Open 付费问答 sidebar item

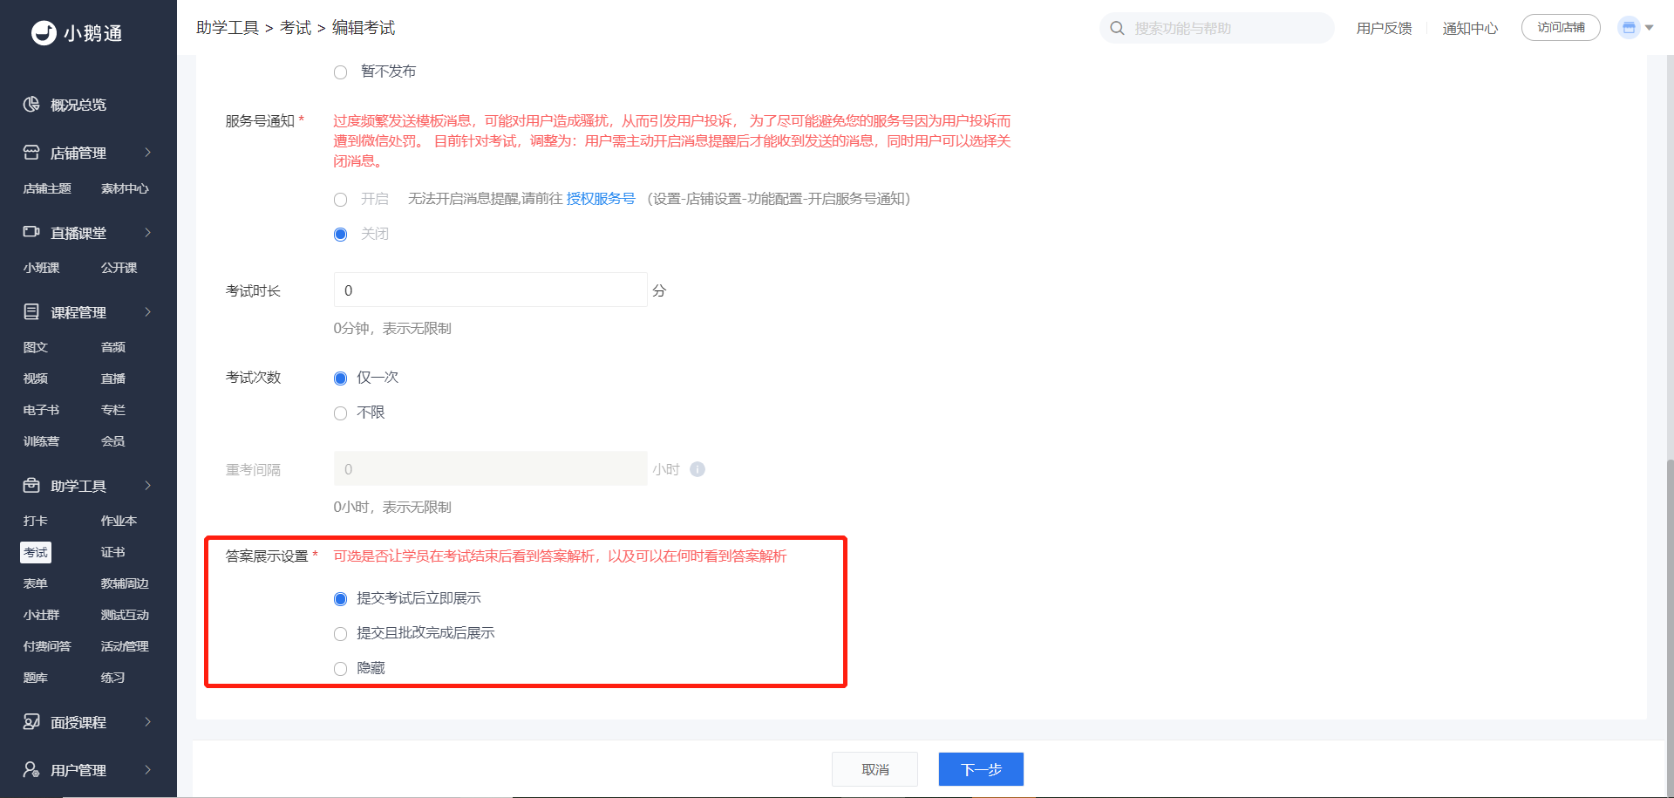tap(47, 646)
